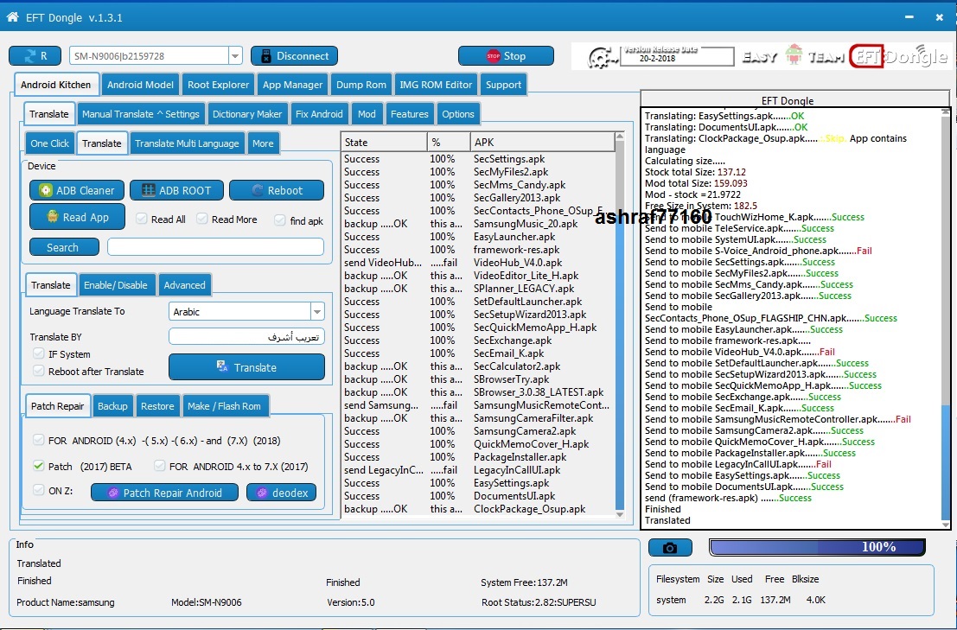Click the search text field
Screen dimensions: 957x630
pyautogui.click(x=215, y=246)
